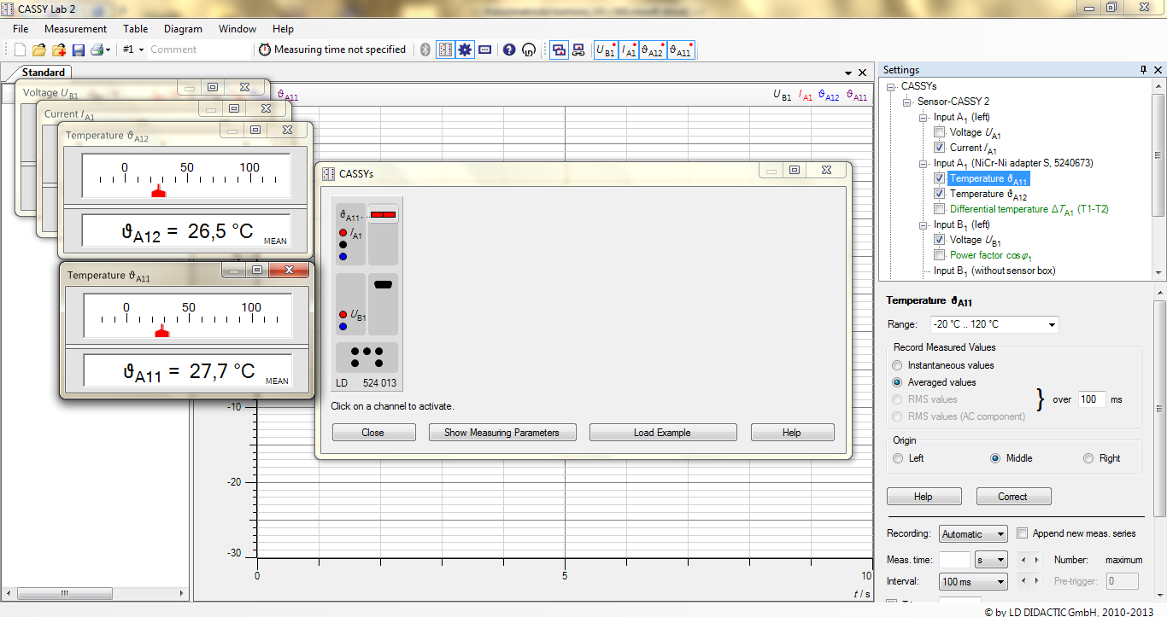
Task: Click the printer icon
Action: (97, 49)
